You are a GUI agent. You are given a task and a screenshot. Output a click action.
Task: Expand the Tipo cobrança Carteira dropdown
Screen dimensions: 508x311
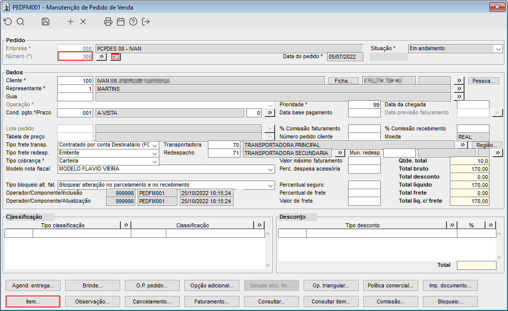pos(155,161)
